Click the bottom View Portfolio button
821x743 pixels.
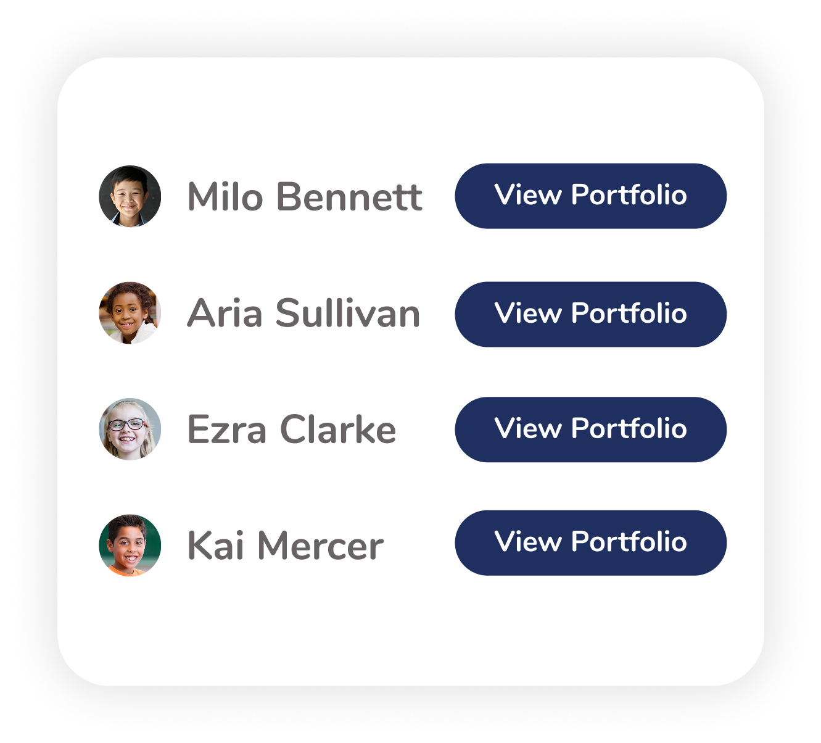tap(590, 542)
